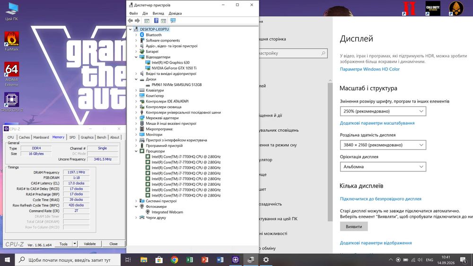Open Microsoft Store from the taskbar
Viewport: 473px width, 266px height.
click(x=159, y=260)
